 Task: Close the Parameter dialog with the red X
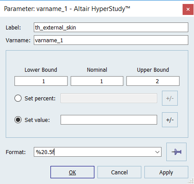[188, 9]
